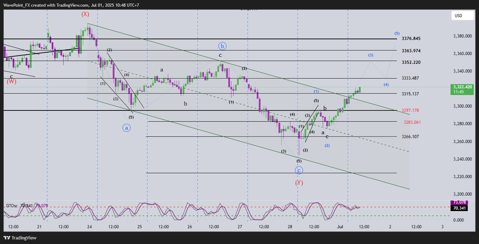Image resolution: width=479 pixels, height=244 pixels.
Task: Select the circled blue a wave label
Action: tap(127, 128)
